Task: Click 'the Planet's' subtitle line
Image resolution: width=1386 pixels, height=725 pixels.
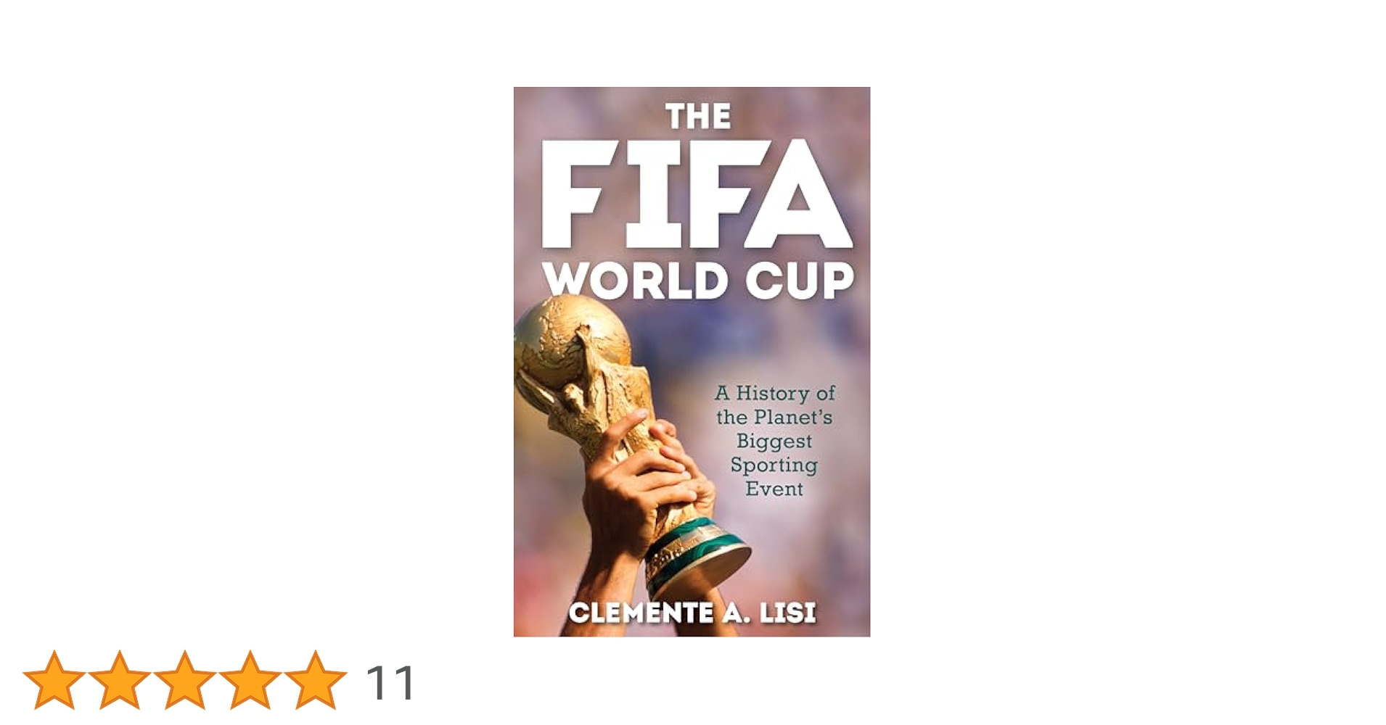Action: click(x=774, y=418)
